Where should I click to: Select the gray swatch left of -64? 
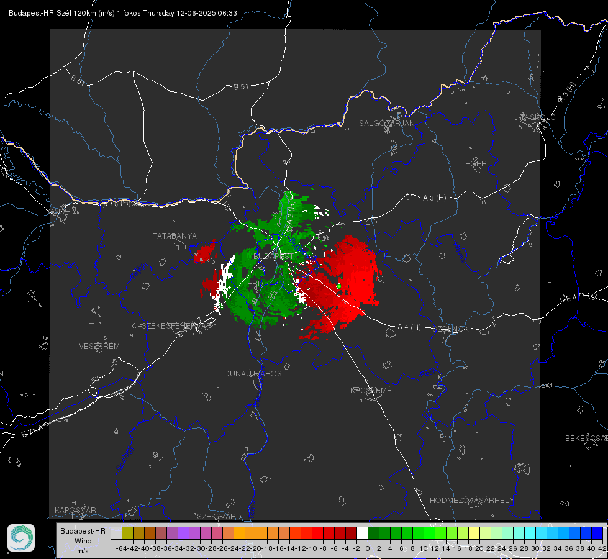pos(116,533)
